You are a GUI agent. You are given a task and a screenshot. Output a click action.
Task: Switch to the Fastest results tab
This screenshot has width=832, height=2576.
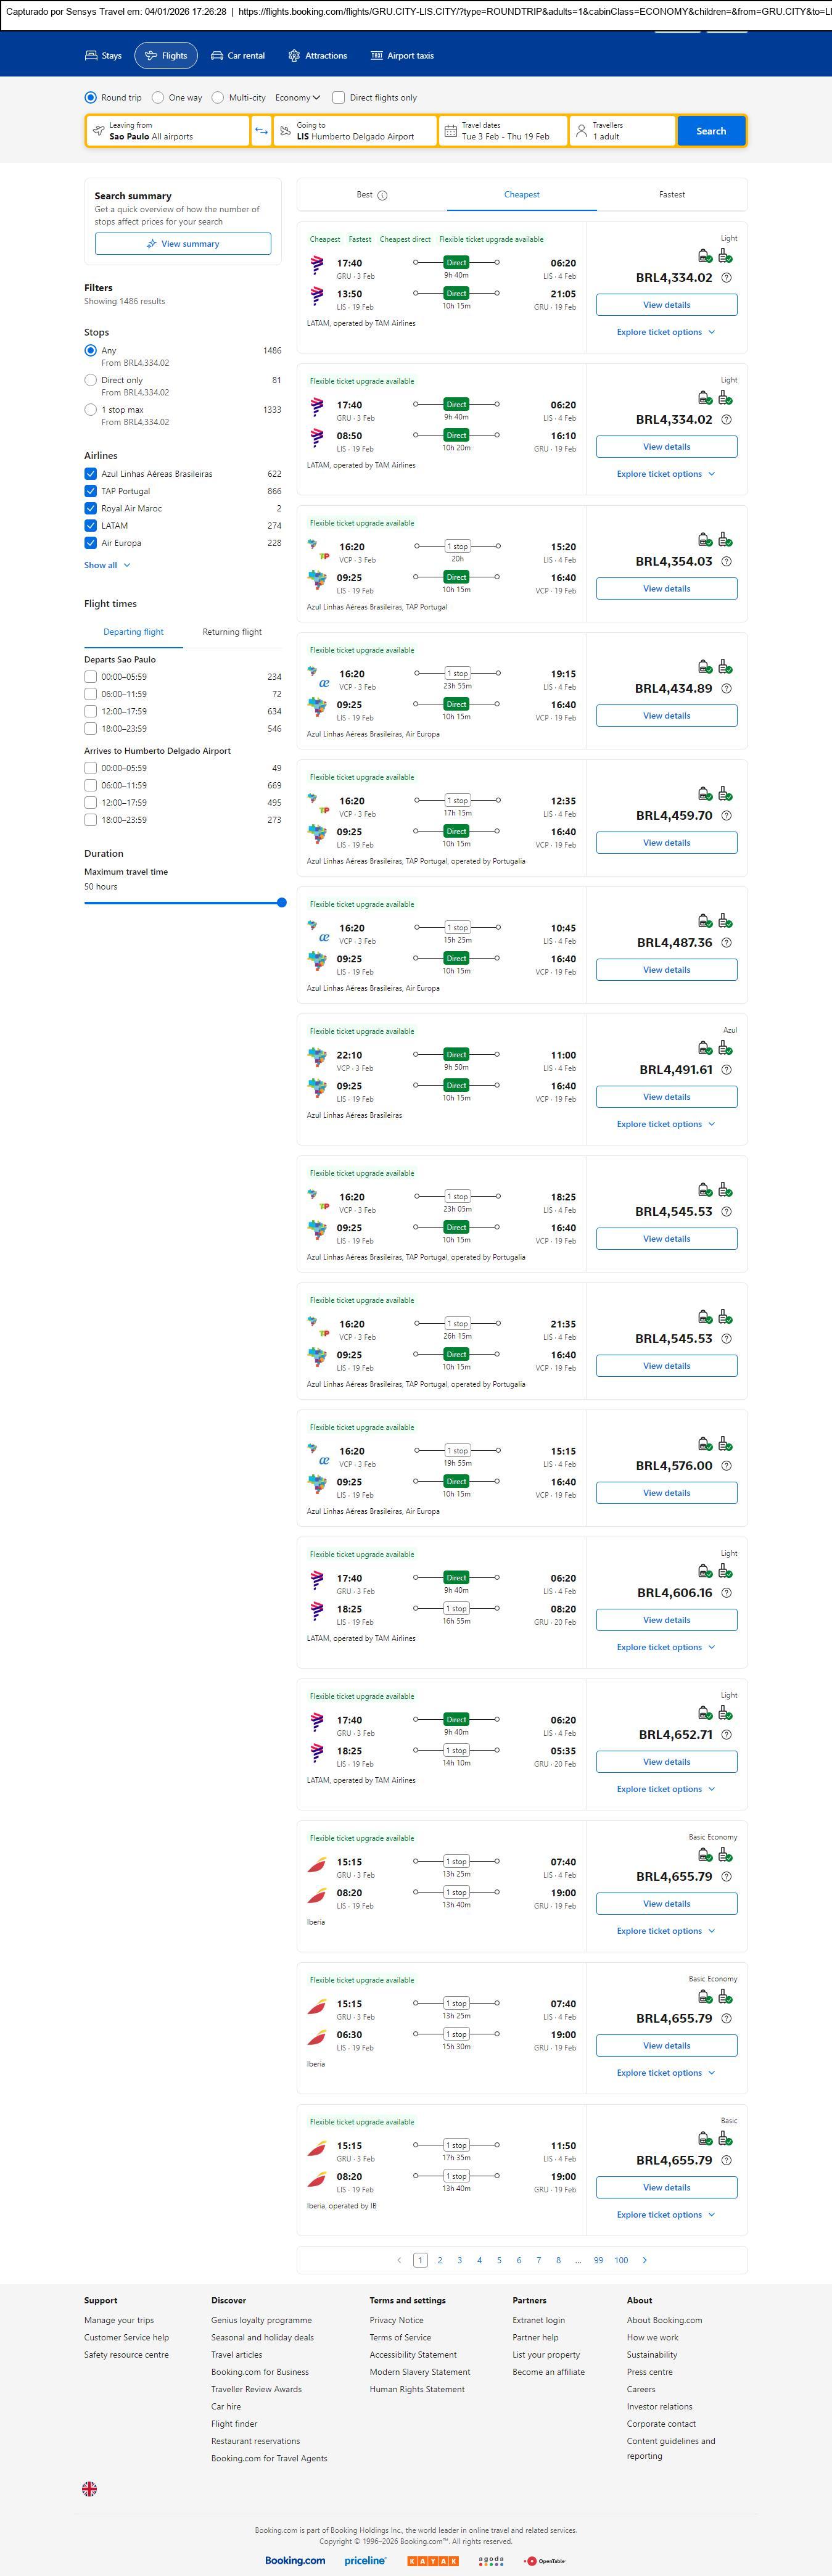[672, 195]
